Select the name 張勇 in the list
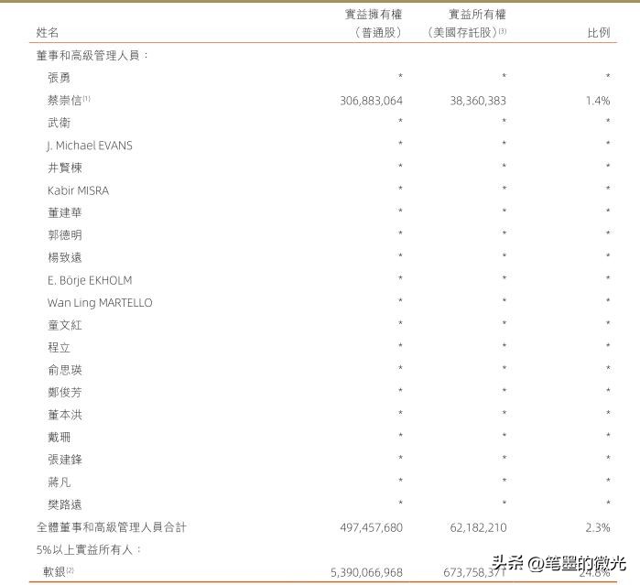 pyautogui.click(x=59, y=78)
